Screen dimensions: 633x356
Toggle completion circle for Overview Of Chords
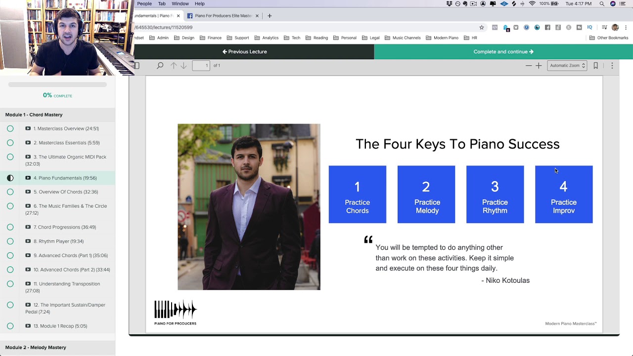tap(10, 192)
